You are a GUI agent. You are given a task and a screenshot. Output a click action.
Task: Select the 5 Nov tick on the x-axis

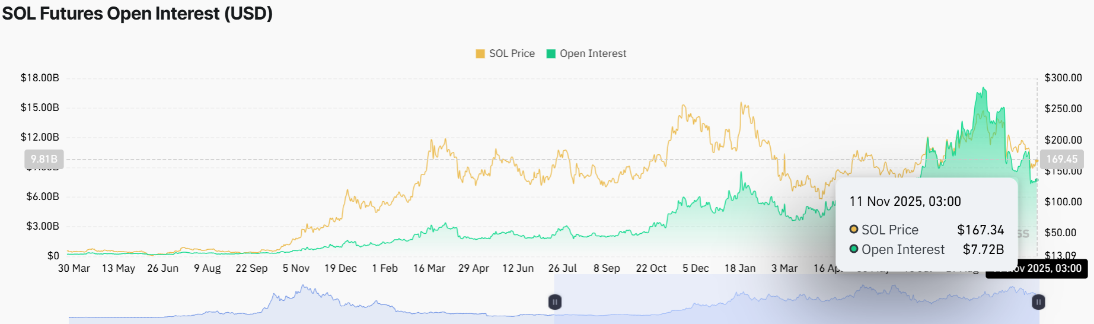[296, 268]
